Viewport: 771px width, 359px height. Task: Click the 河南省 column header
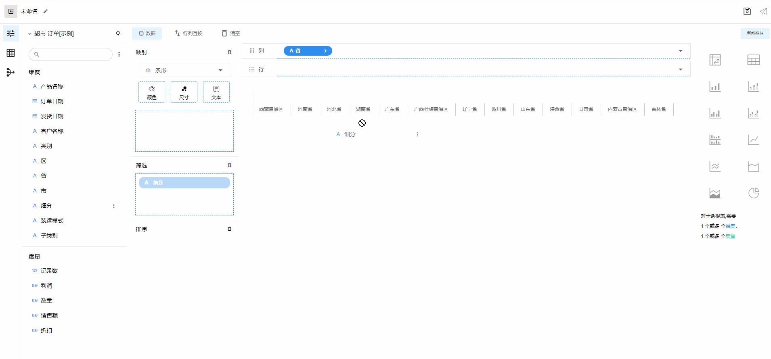click(x=305, y=109)
